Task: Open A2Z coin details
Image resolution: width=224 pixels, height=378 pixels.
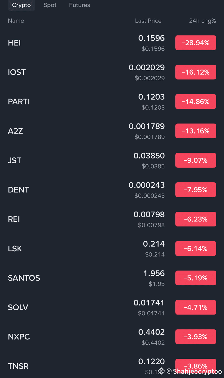Action: pyautogui.click(x=112, y=131)
